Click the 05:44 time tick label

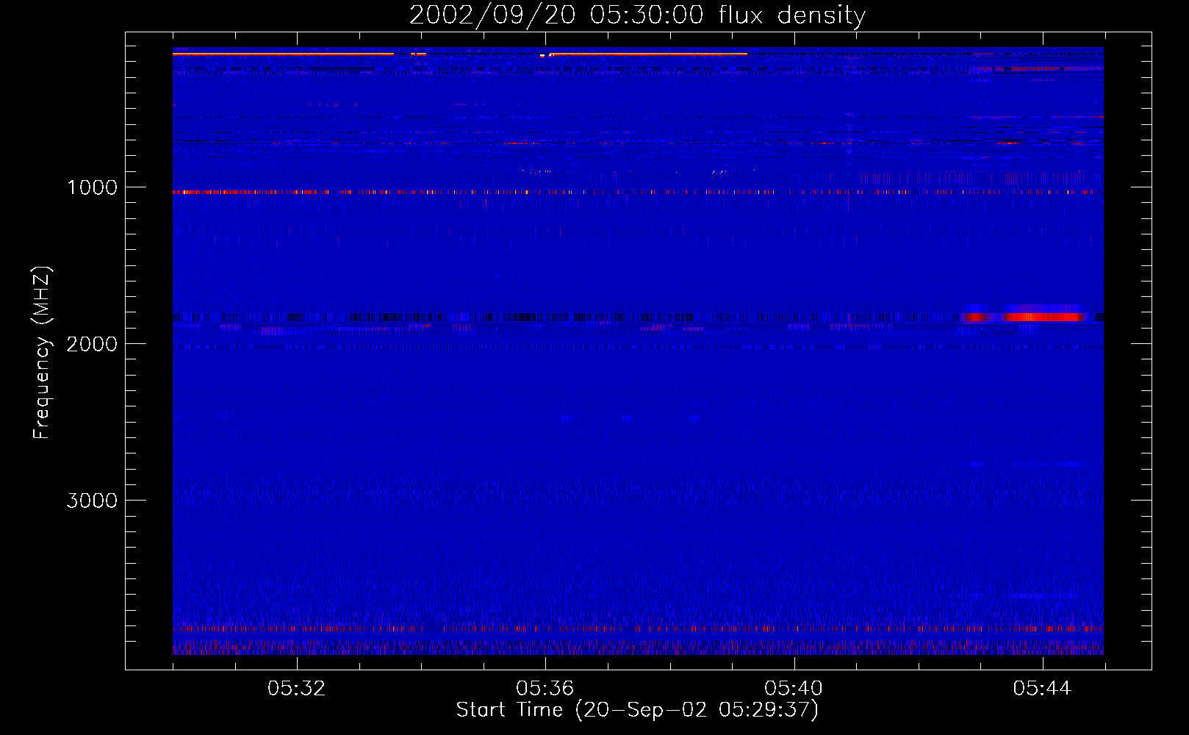pyautogui.click(x=1041, y=689)
